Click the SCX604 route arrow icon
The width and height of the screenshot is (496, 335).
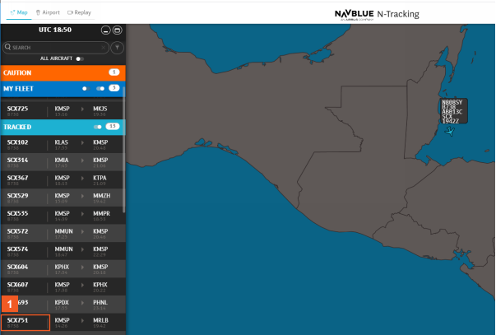pyautogui.click(x=82, y=268)
